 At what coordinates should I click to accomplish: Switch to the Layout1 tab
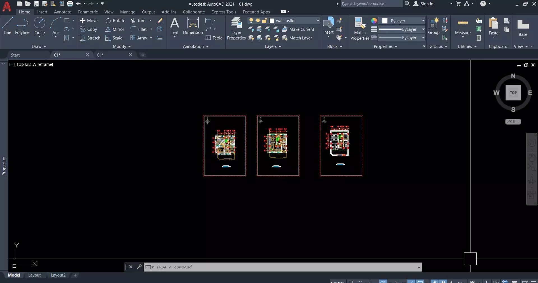coord(35,275)
